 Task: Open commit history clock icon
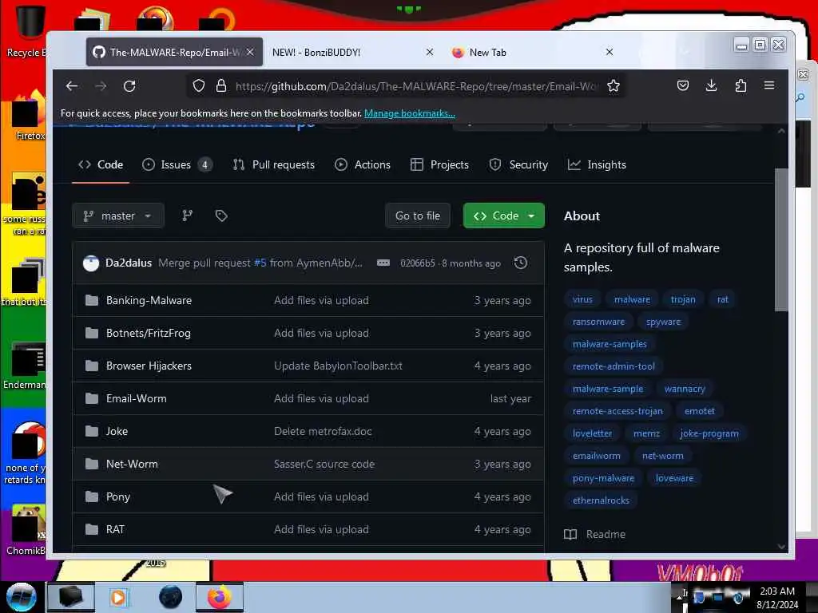tap(521, 263)
